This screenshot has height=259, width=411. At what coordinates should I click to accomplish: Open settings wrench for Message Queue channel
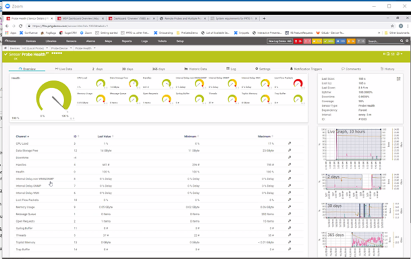tap(290, 214)
